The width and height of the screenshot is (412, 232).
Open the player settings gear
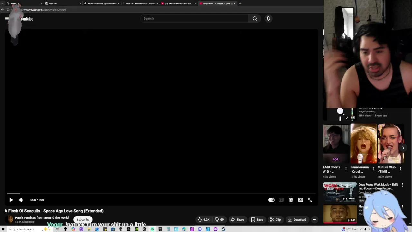(291, 200)
